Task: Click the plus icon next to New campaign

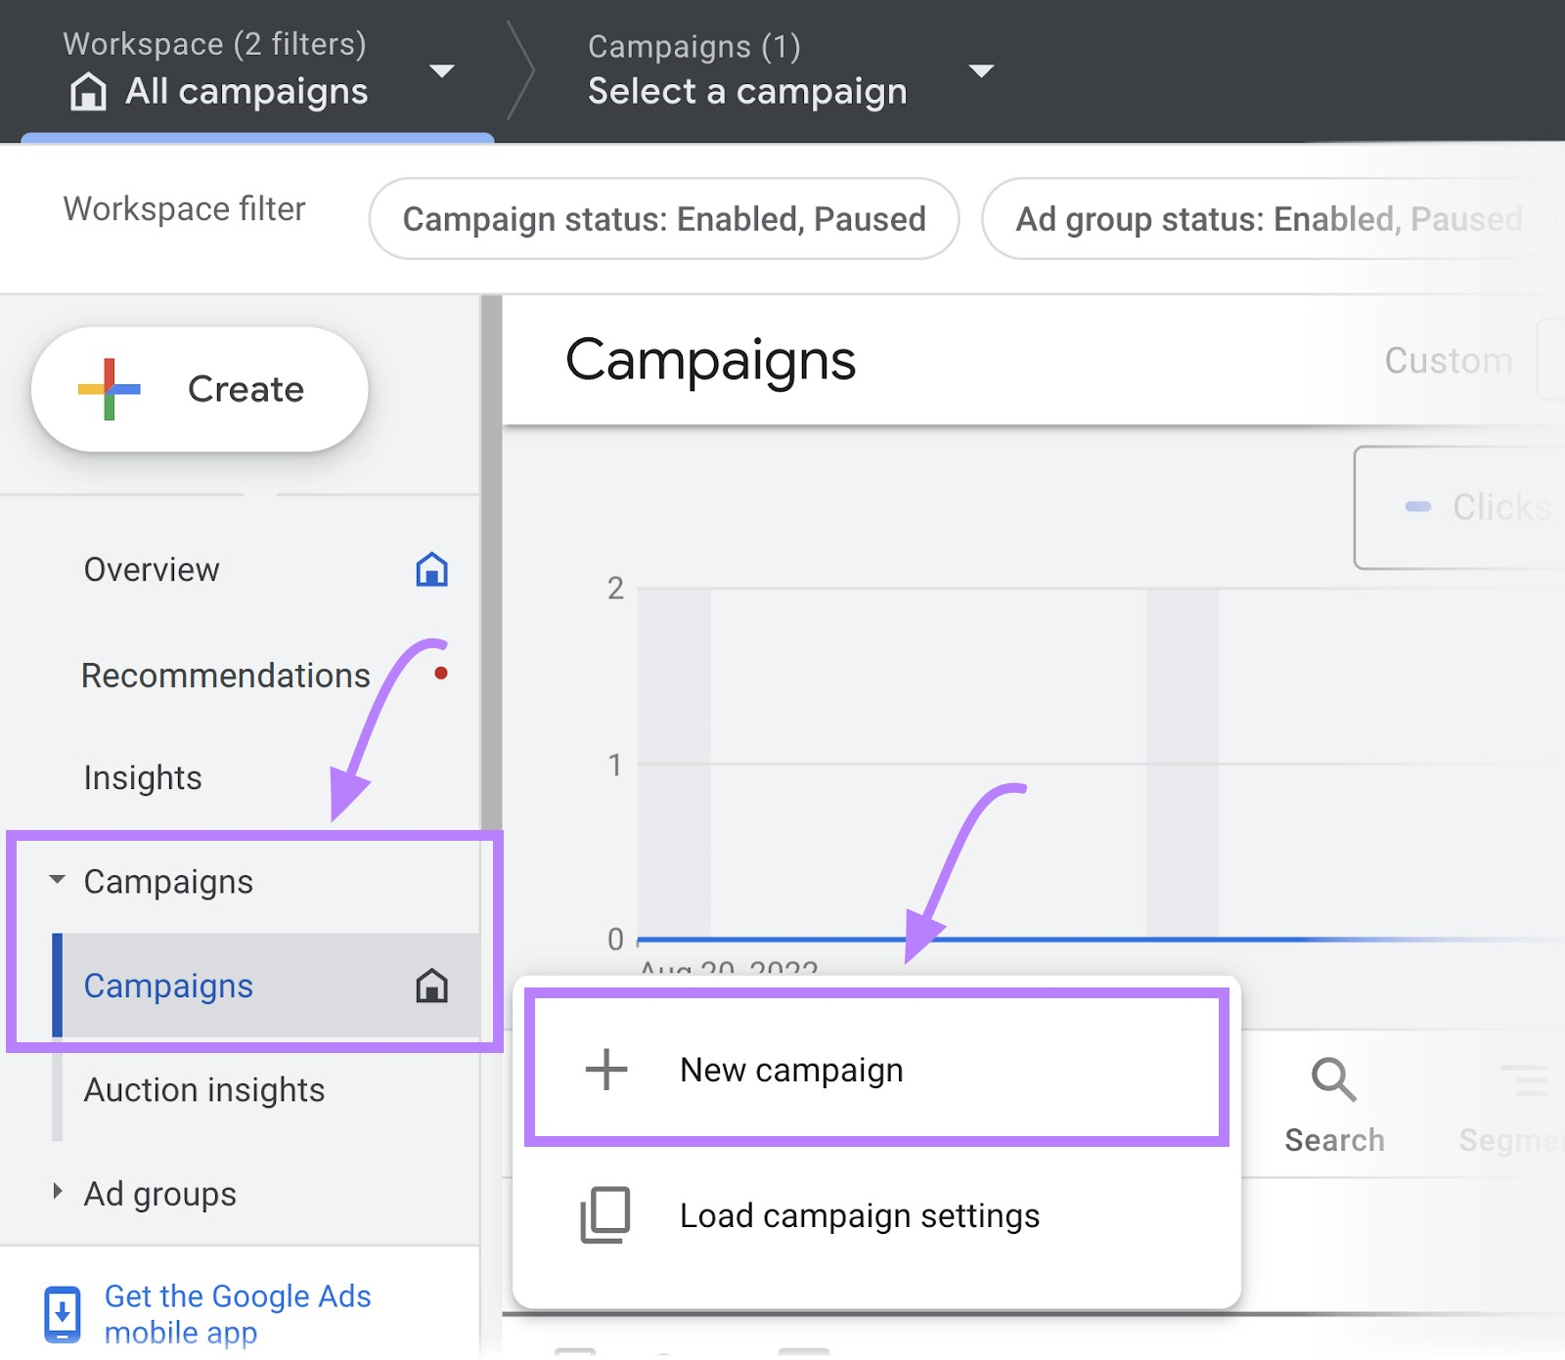Action: click(x=606, y=1070)
